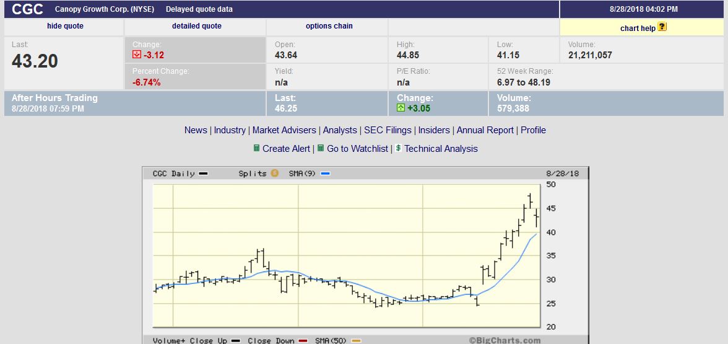Viewport: 728px width, 344px height.
Task: Click the CGC ticker symbol in header
Action: pyautogui.click(x=28, y=9)
